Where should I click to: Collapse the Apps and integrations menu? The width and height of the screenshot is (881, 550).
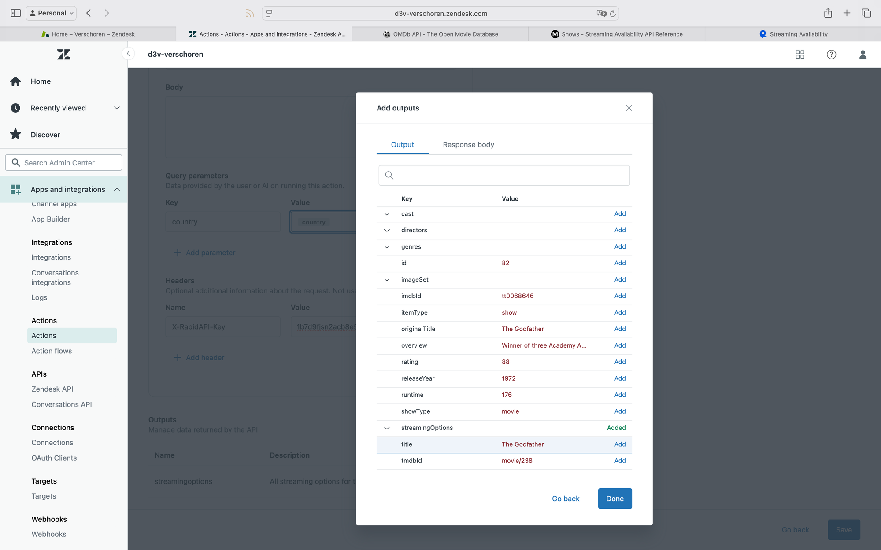[117, 189]
